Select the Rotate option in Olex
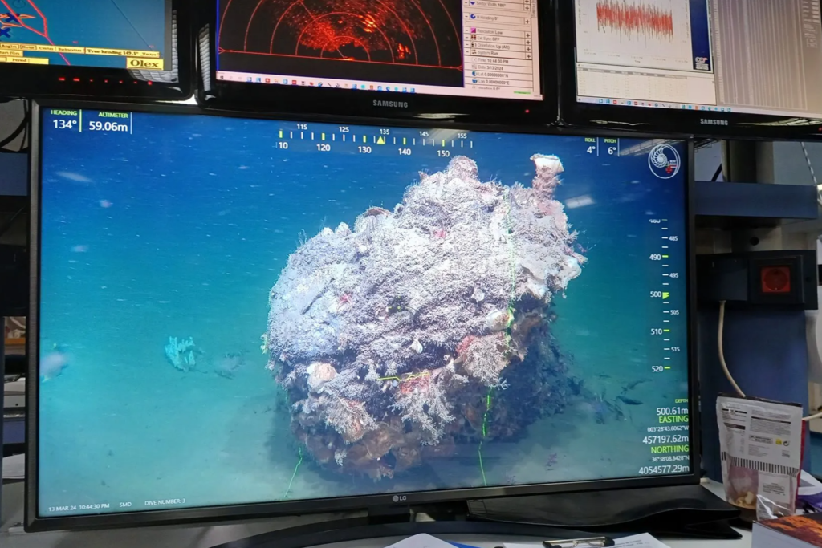The width and height of the screenshot is (822, 548). [28, 47]
